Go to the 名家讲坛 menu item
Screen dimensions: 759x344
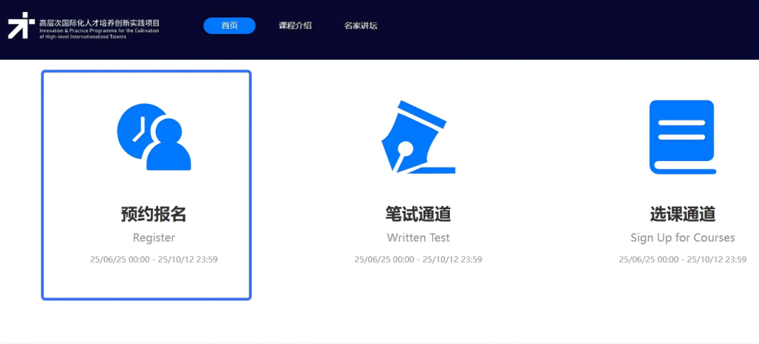point(361,25)
